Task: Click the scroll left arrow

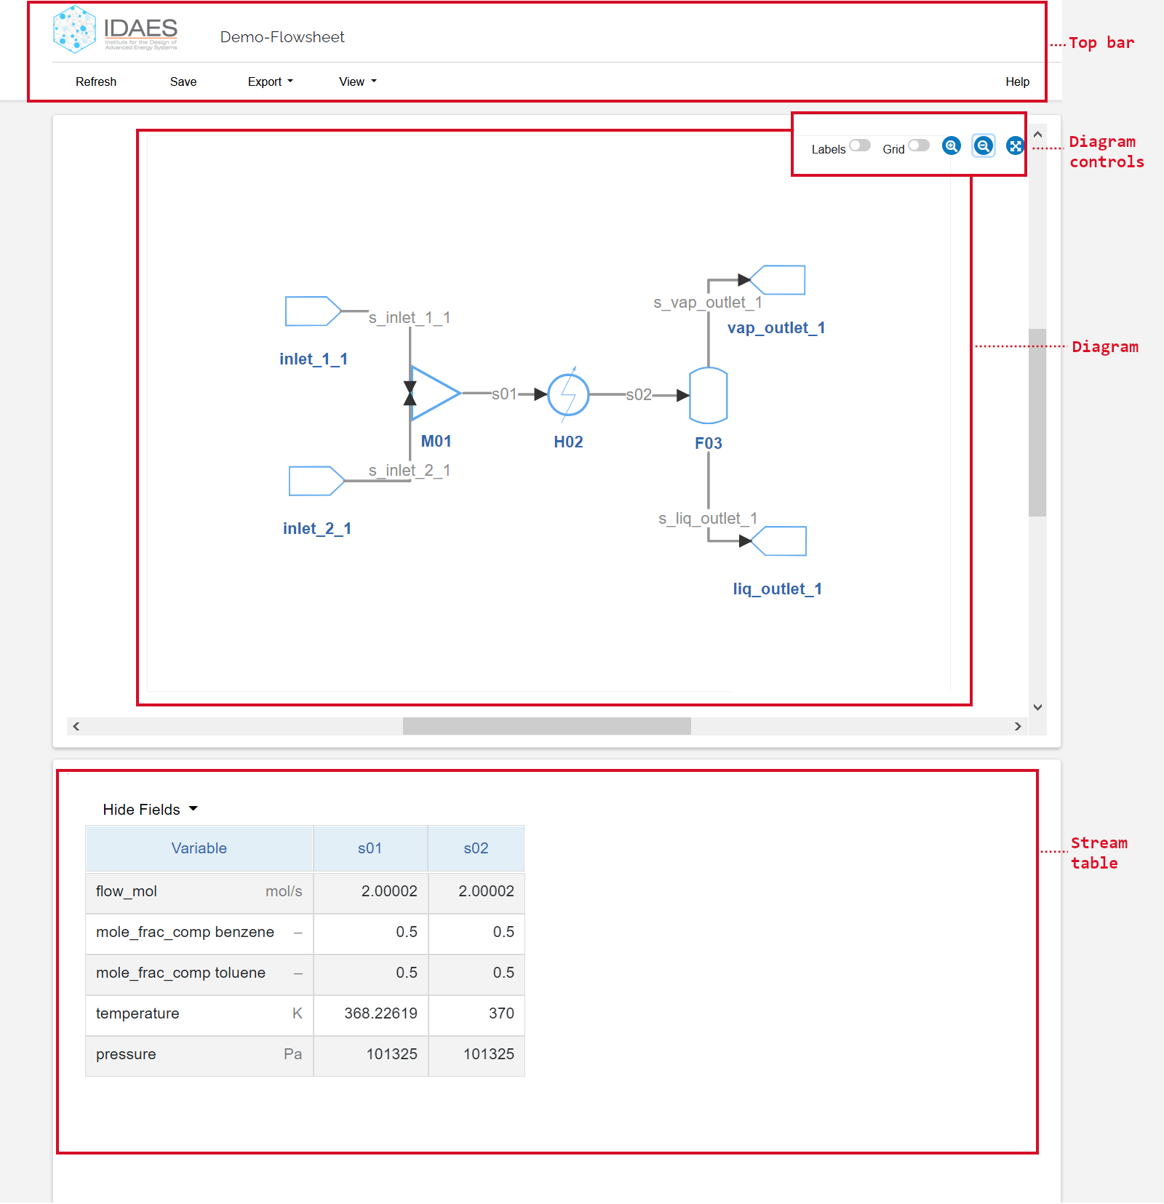Action: (76, 726)
